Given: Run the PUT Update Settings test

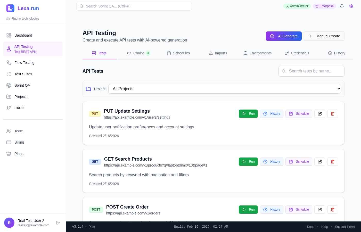Looking at the screenshot, I should [x=248, y=114].
